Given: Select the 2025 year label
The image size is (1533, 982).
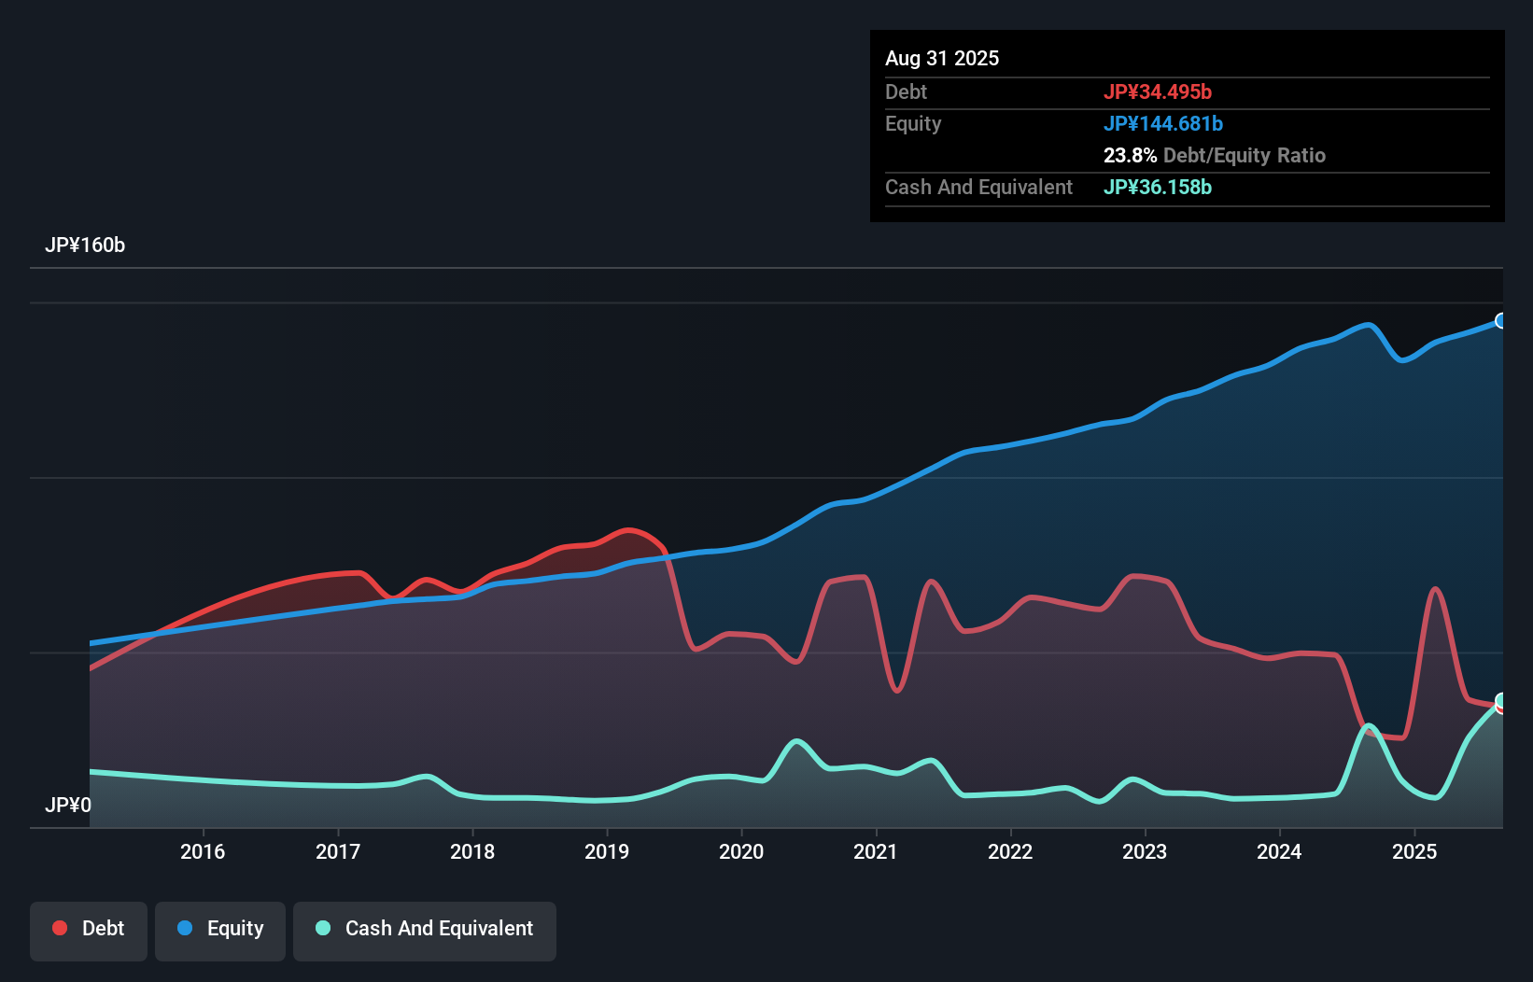Looking at the screenshot, I should pos(1414,851).
